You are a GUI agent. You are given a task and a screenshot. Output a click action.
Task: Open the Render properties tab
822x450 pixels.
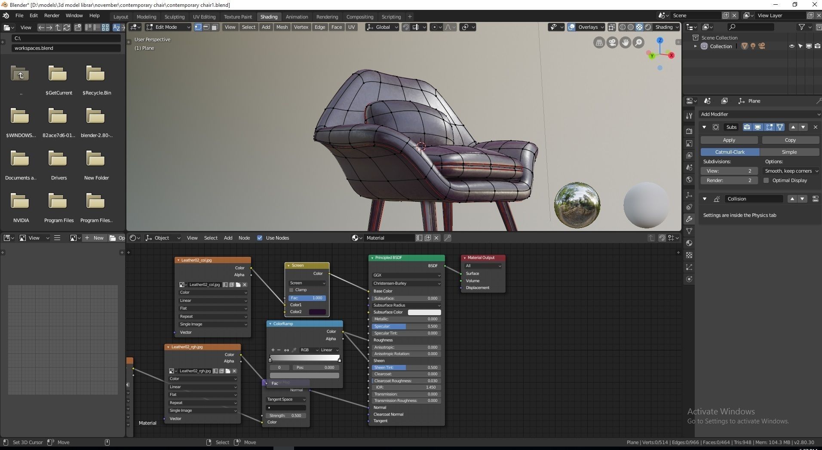click(689, 131)
